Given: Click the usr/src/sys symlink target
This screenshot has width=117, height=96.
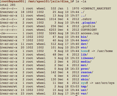Looking at the screenshot, I should tap(105, 83).
